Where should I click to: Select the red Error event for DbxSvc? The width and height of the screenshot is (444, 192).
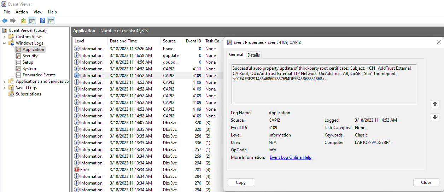tap(85, 170)
